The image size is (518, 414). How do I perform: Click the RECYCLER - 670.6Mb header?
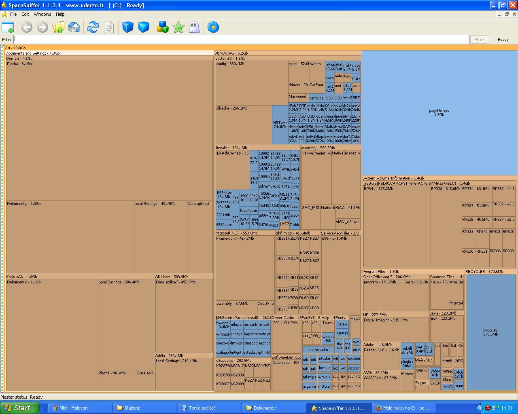point(491,272)
